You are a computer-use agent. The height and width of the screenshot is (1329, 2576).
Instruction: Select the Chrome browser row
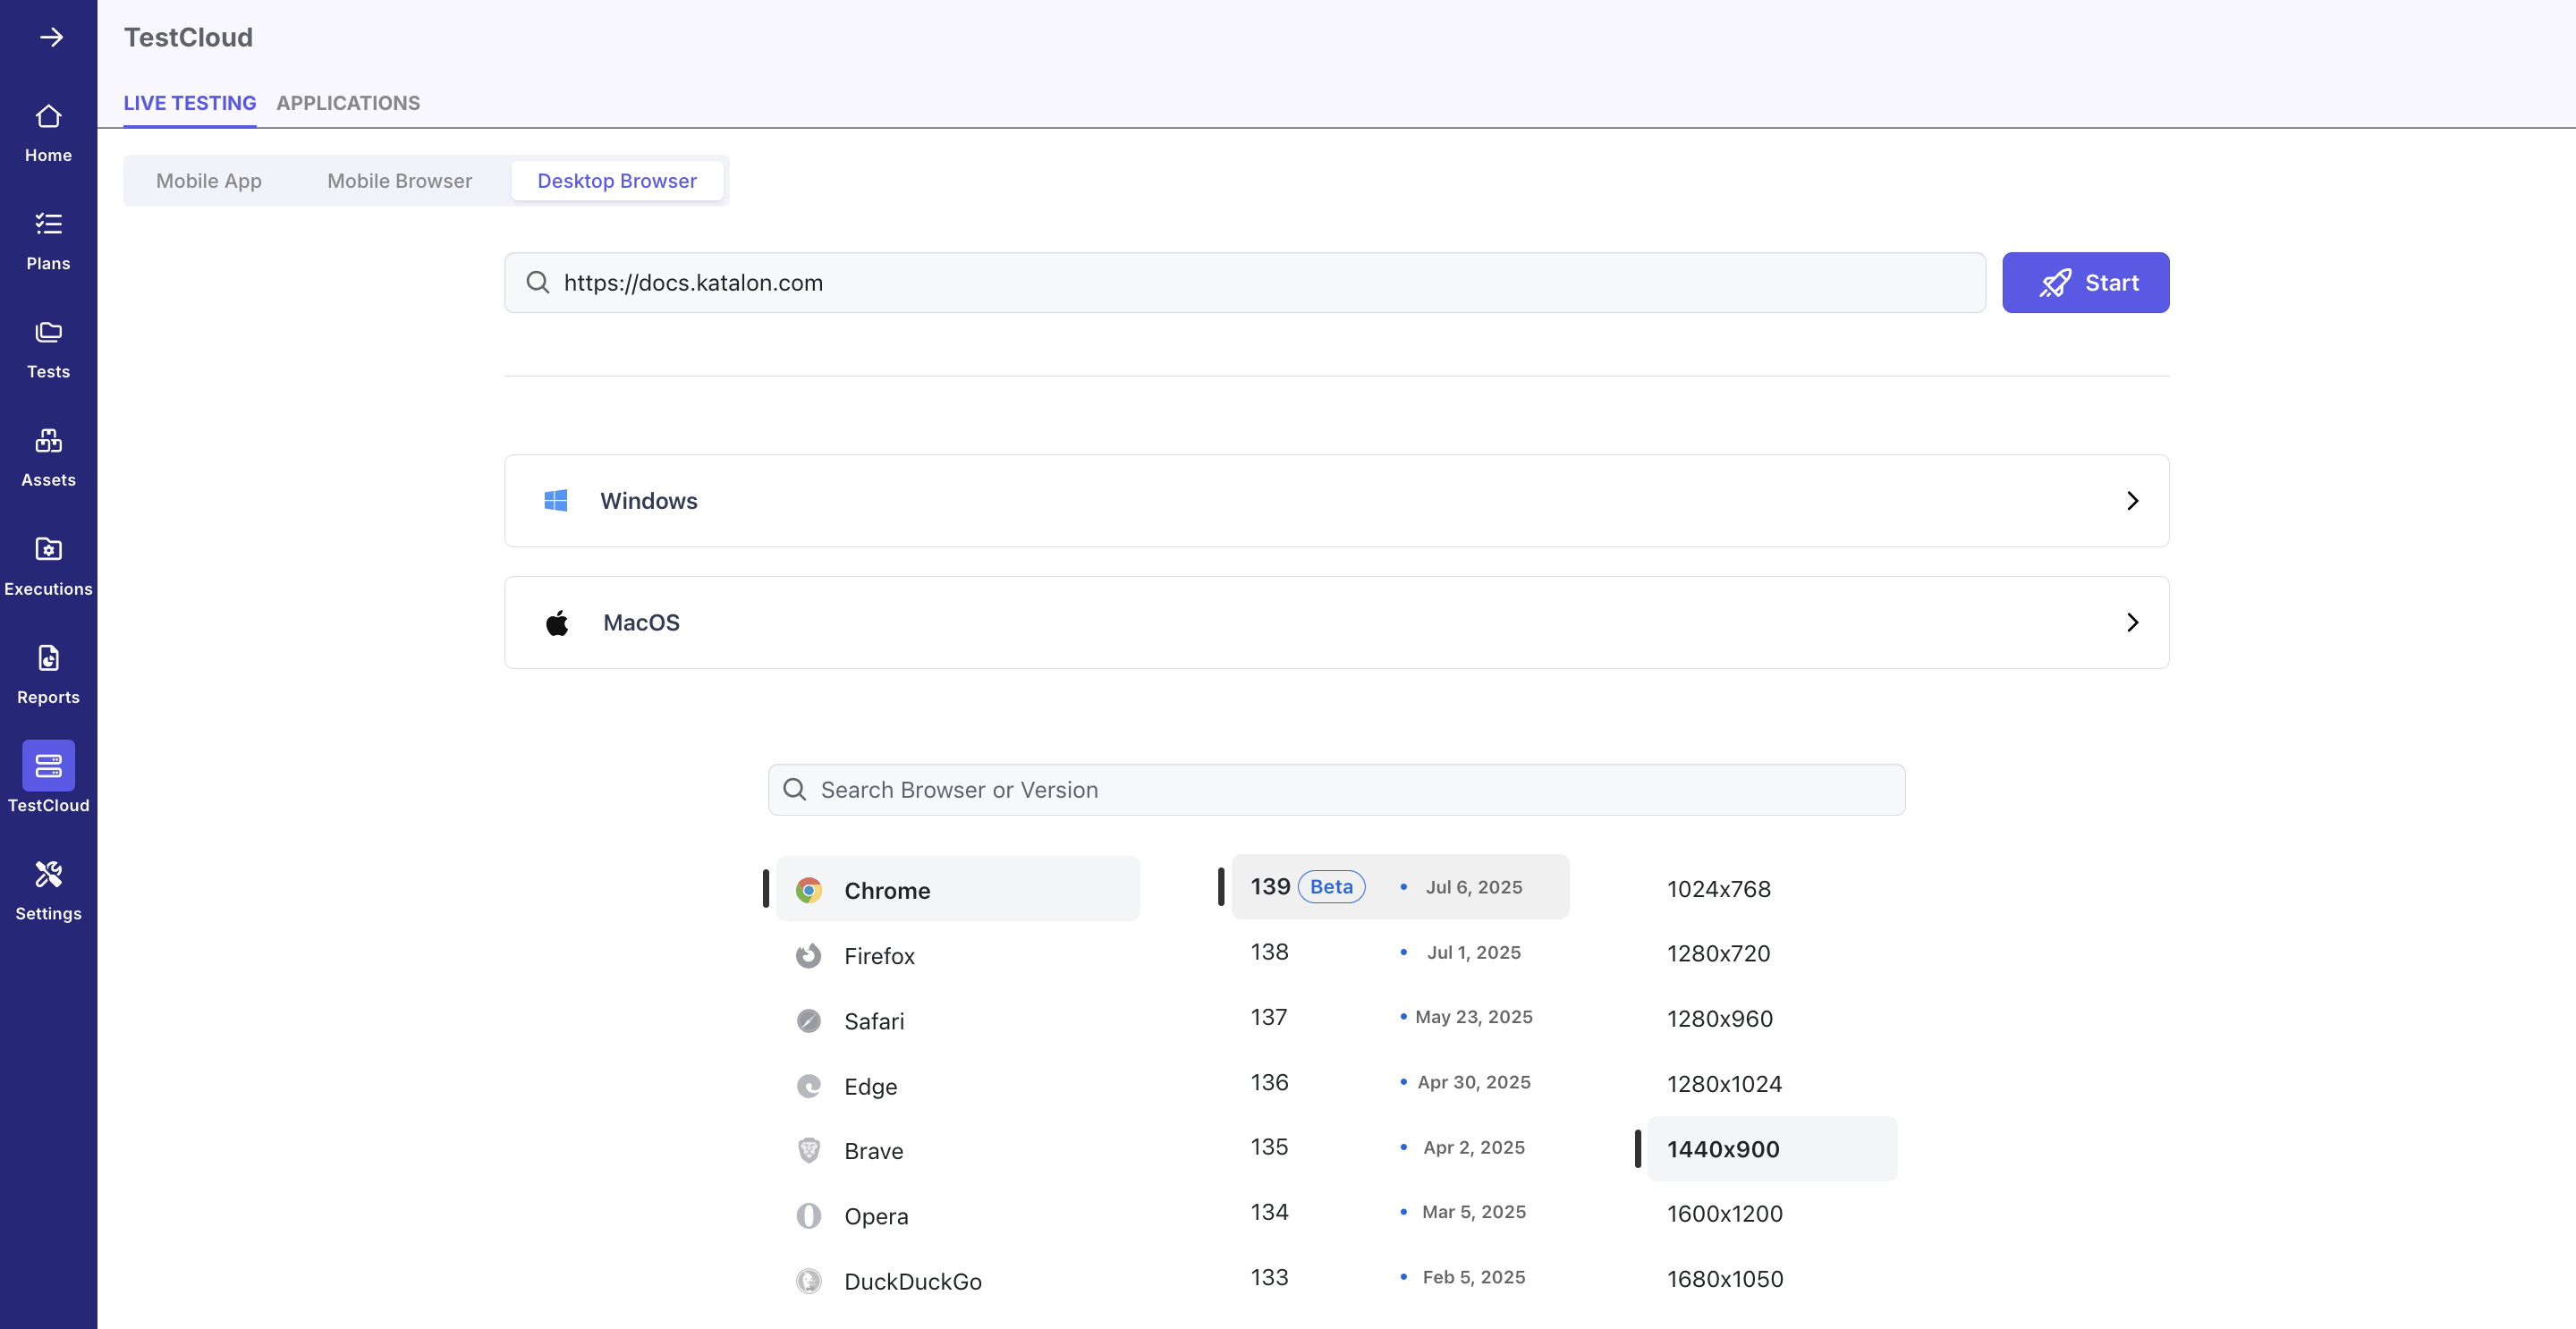(958, 889)
